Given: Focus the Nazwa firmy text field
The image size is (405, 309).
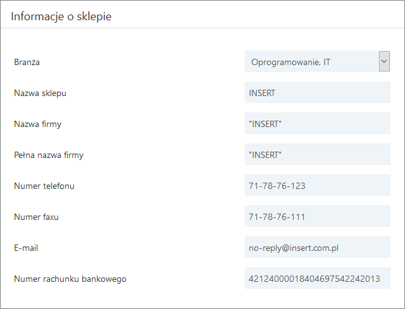Looking at the screenshot, I should coord(317,124).
